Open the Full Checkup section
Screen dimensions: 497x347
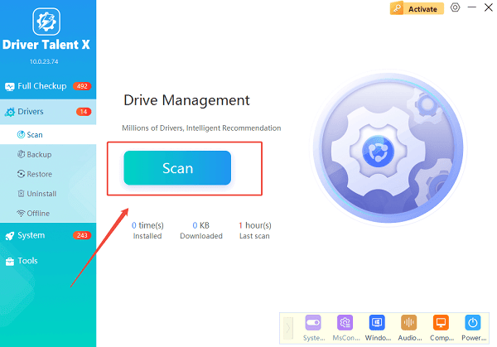[48, 86]
